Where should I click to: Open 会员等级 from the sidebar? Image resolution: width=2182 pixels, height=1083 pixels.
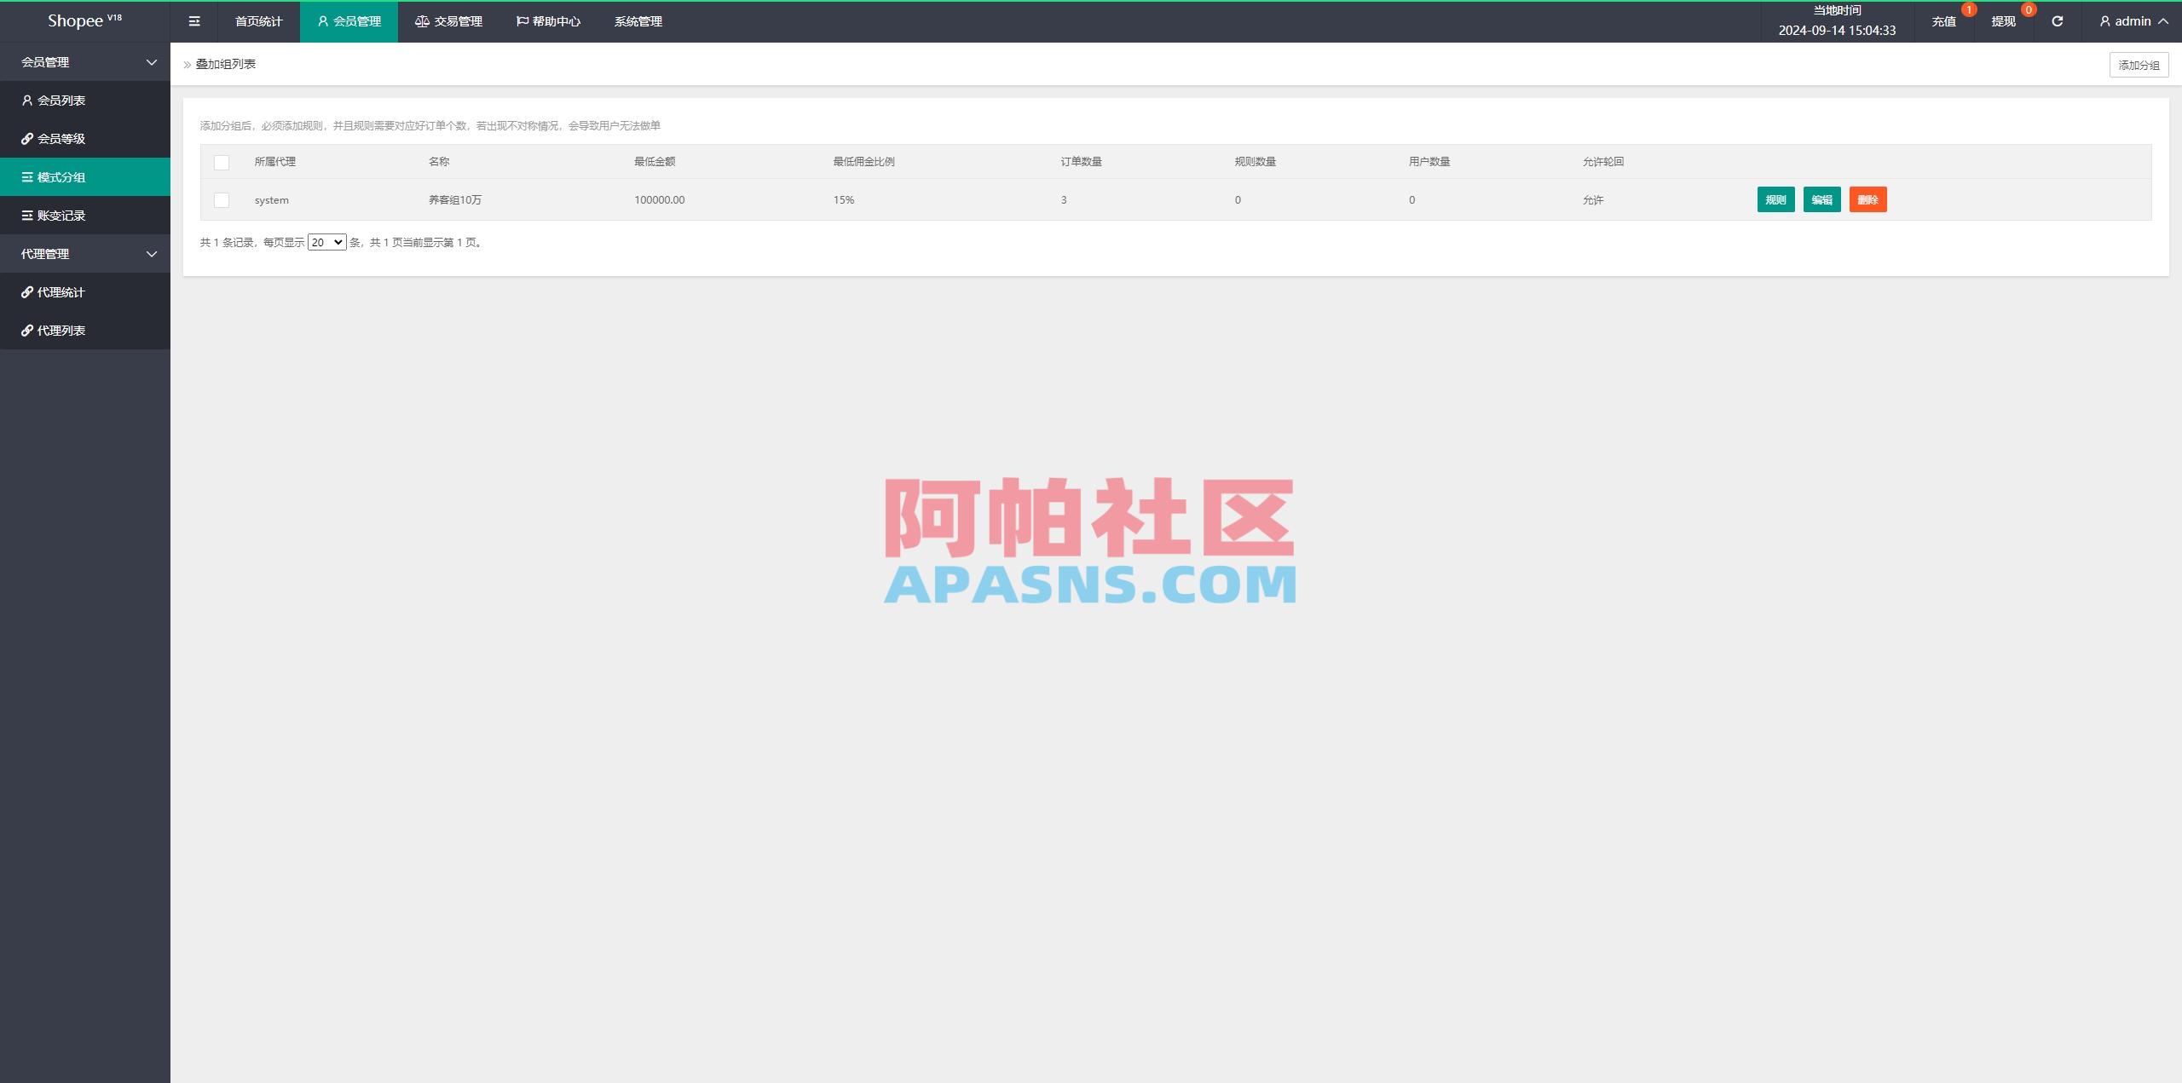pos(60,138)
